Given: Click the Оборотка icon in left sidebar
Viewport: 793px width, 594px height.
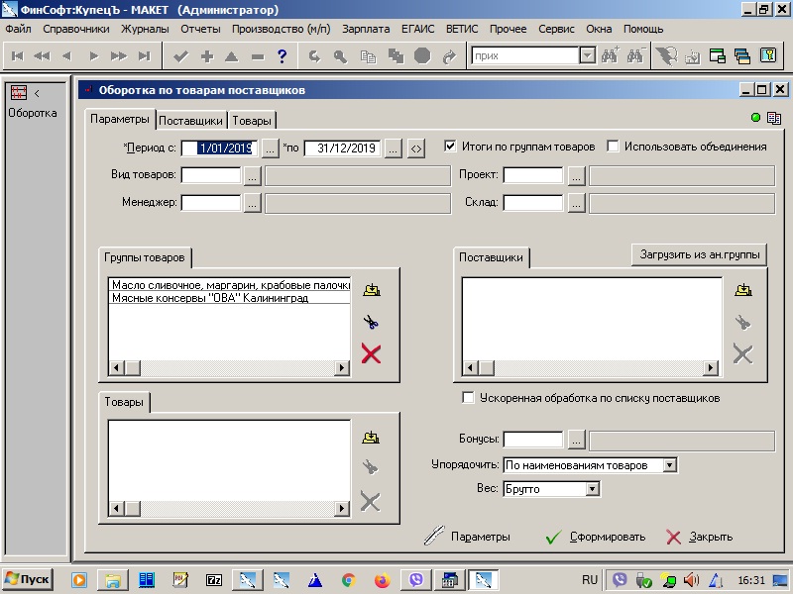Looking at the screenshot, I should pyautogui.click(x=18, y=93).
